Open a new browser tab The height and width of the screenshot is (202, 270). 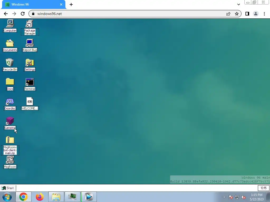click(x=71, y=4)
